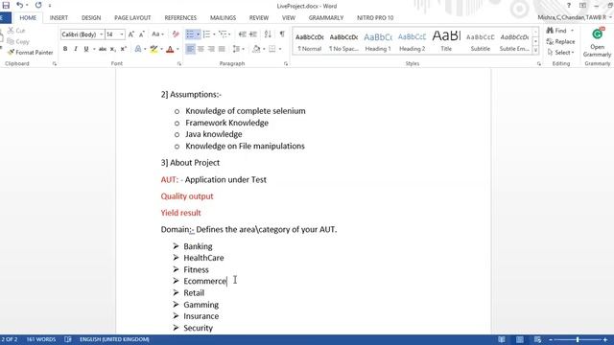Toggle show paragraph marks
This screenshot has height=345, width=614.
point(282,34)
